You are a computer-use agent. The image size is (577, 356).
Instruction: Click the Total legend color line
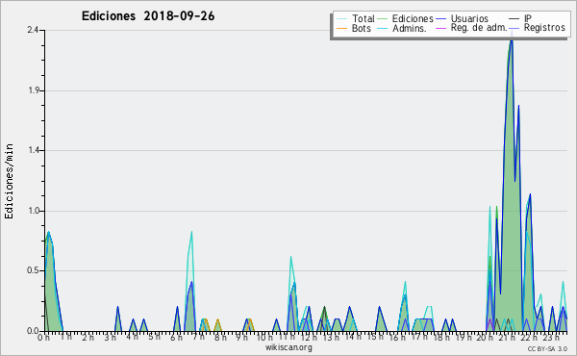click(x=341, y=19)
